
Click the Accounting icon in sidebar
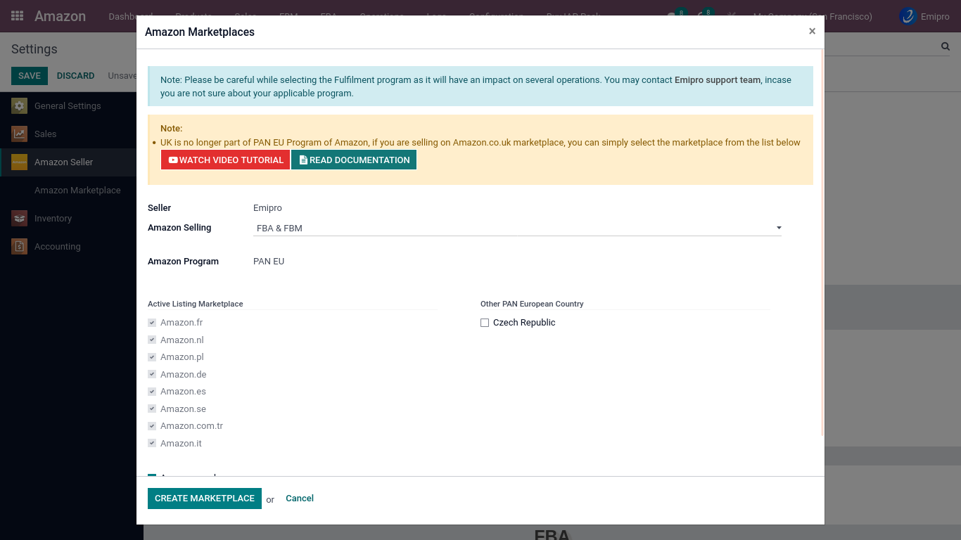[x=19, y=247]
